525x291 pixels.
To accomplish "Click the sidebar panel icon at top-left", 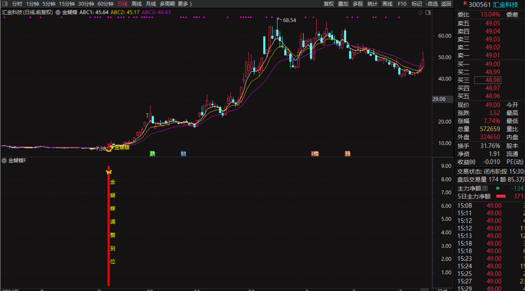I will pos(5,4).
